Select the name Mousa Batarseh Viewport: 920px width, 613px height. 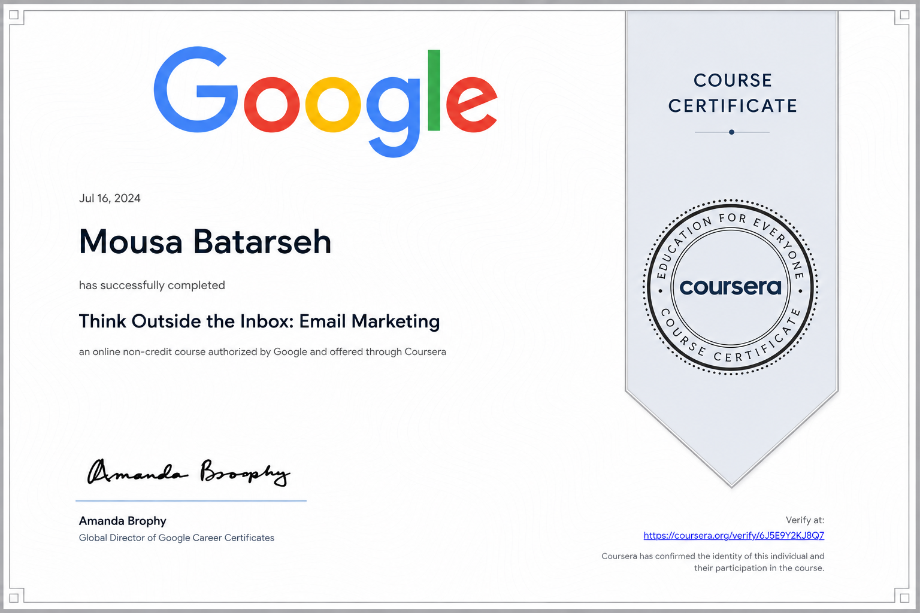tap(205, 242)
